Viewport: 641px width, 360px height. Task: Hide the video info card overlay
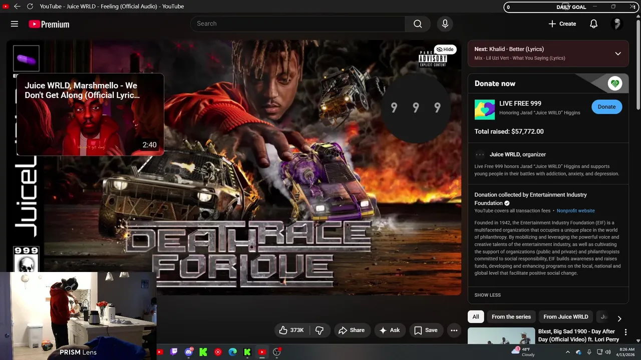tap(445, 49)
